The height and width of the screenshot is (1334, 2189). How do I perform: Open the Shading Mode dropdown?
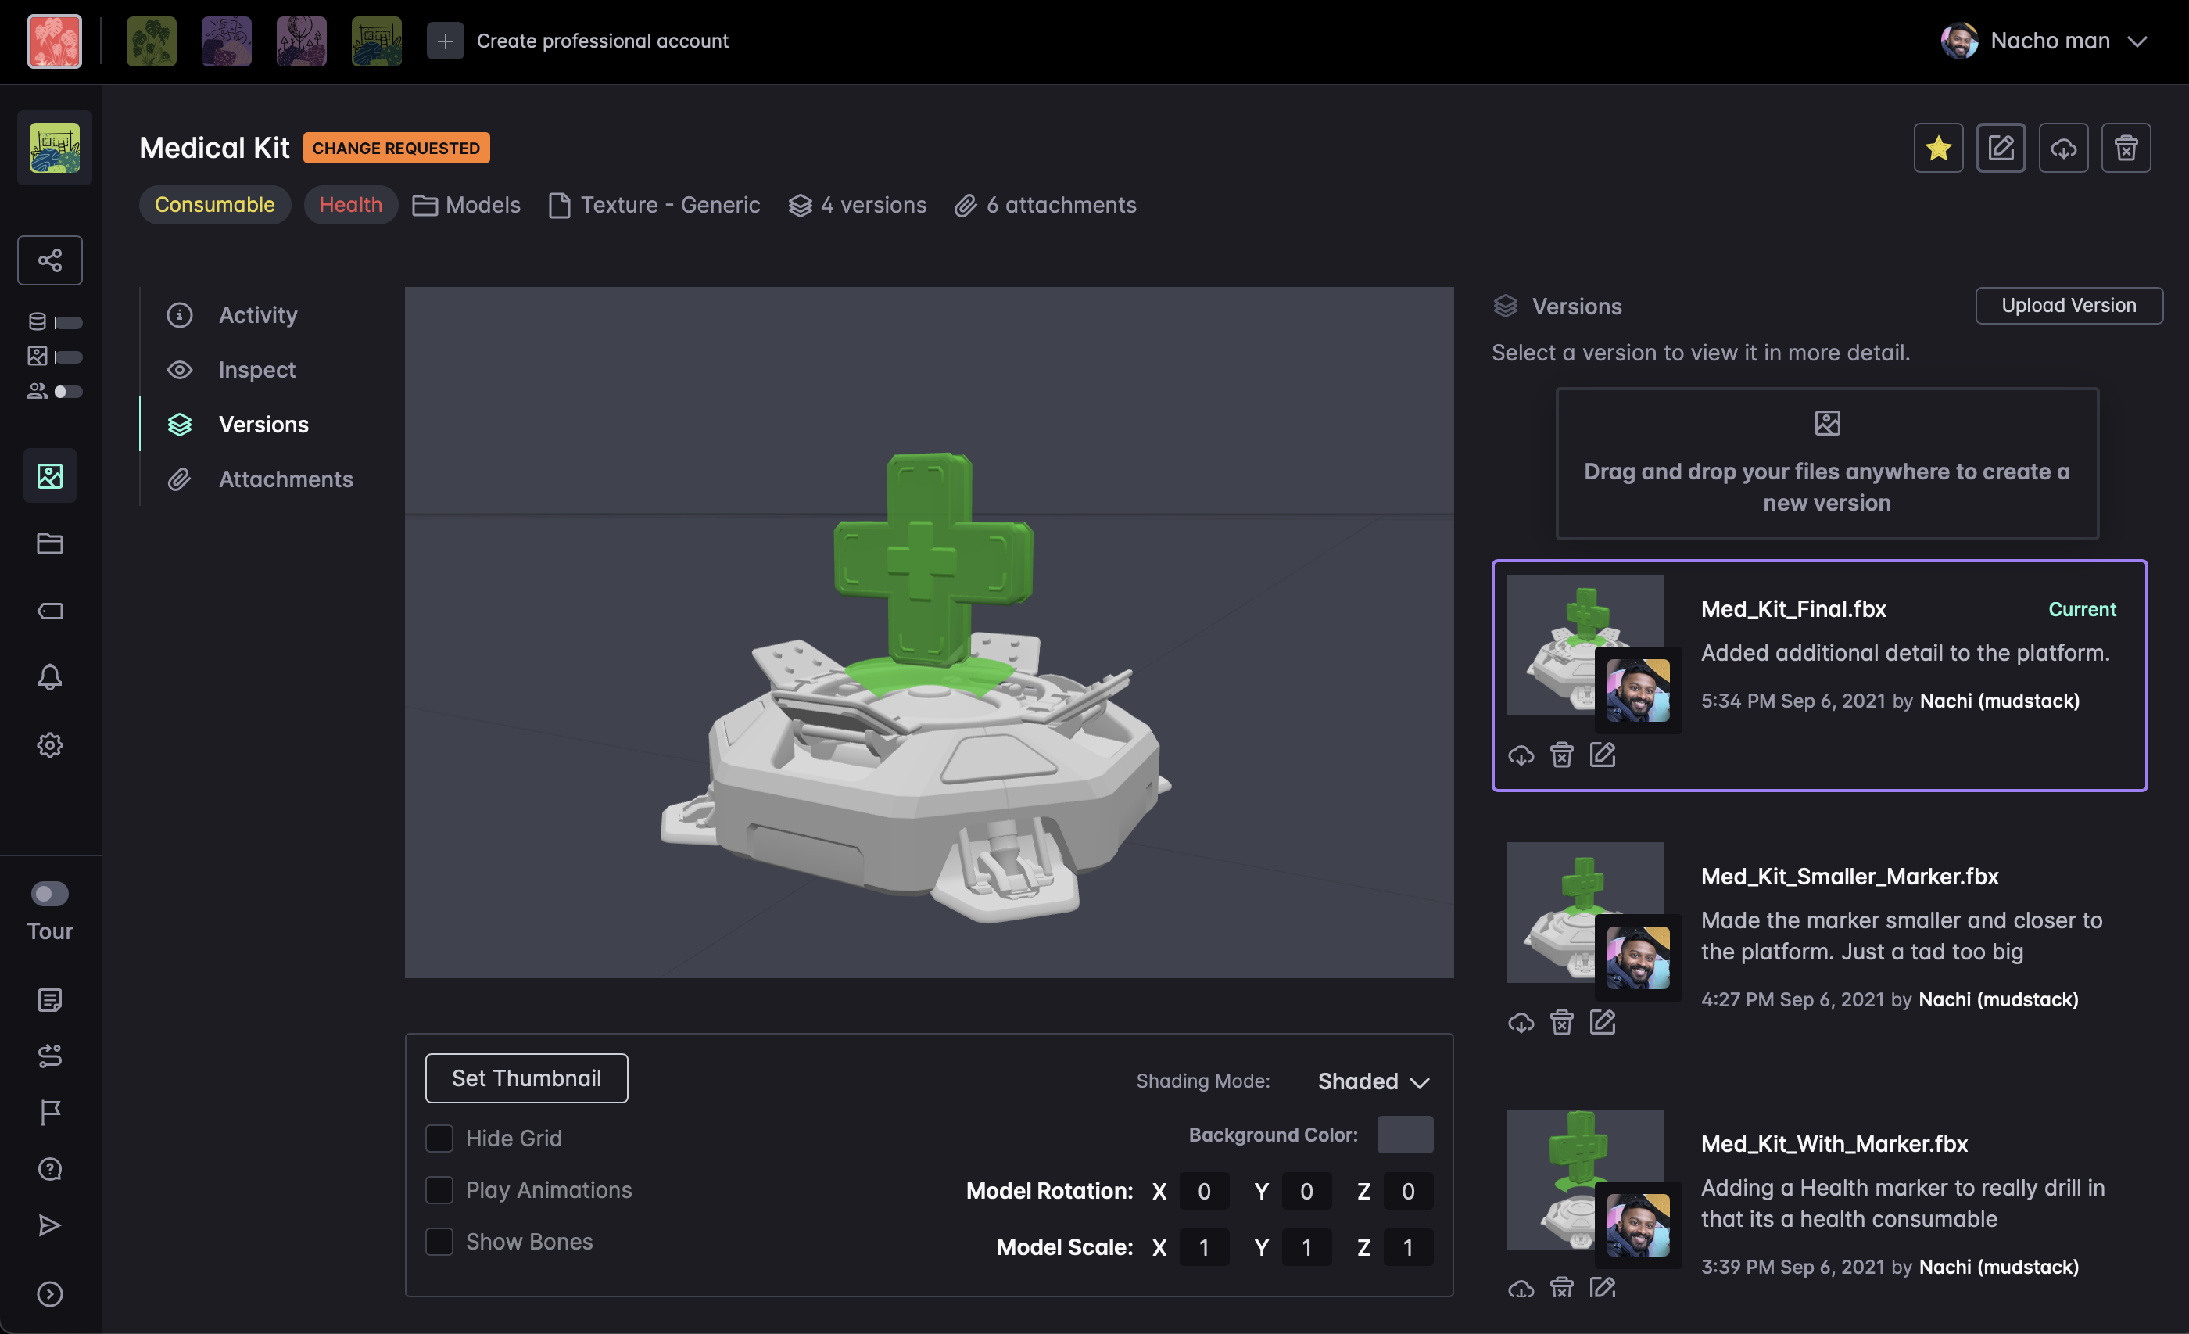point(1373,1081)
